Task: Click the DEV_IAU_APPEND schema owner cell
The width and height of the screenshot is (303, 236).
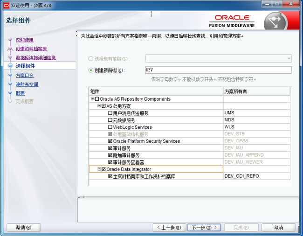Action: tap(257, 155)
